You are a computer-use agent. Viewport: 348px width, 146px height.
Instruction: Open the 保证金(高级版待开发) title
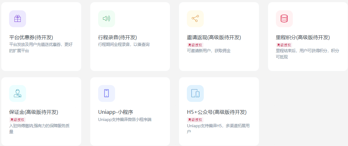coord(34,112)
